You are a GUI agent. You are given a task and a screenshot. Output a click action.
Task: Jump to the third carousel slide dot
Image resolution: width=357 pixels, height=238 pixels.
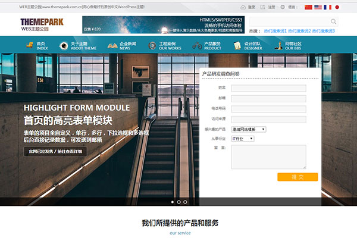186,202
